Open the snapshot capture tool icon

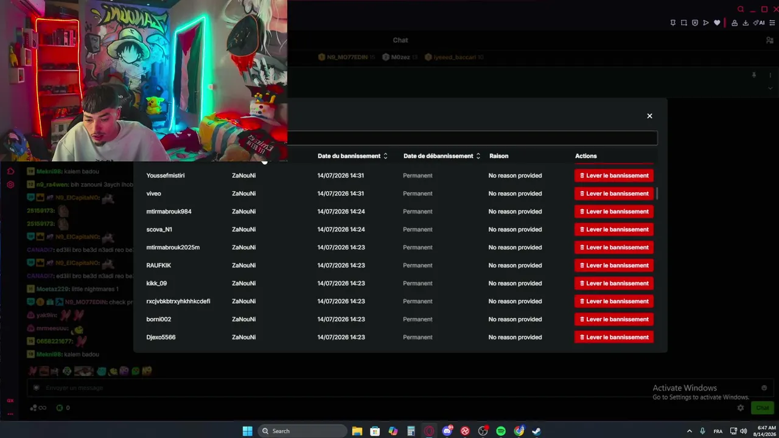pos(684,23)
